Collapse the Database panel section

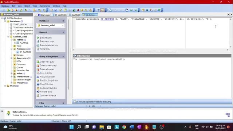coord(63,21)
